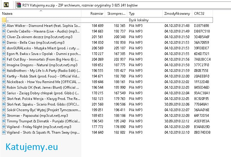Click the MP3 icon of Sarius Zasięg file
Image resolution: width=231 pixels, height=157 pixels.
pos(4,93)
